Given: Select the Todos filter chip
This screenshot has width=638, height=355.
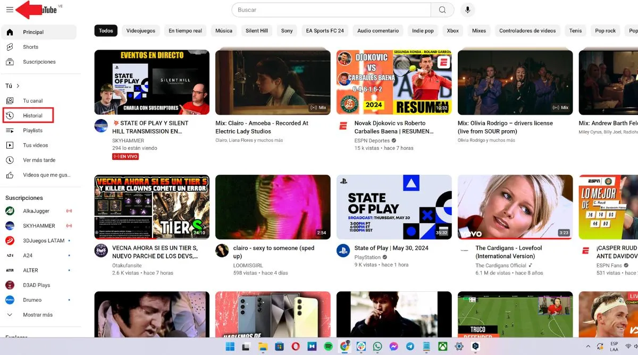Looking at the screenshot, I should (105, 30).
